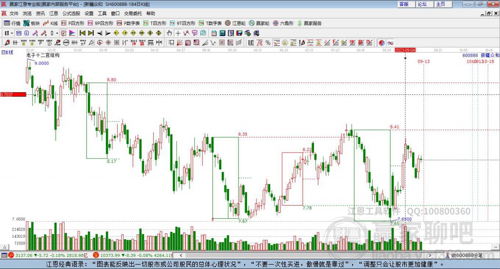Select the hand pan tool

point(169,33)
